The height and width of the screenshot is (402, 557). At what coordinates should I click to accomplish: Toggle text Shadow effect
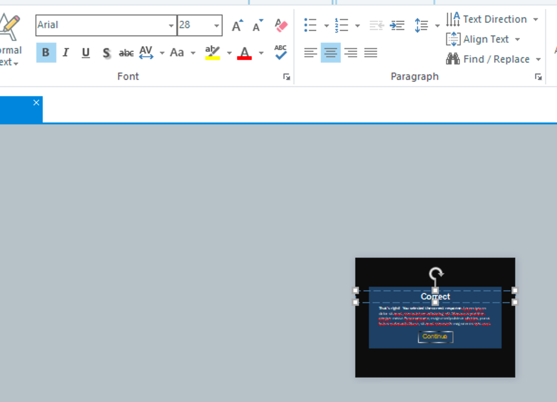[106, 53]
